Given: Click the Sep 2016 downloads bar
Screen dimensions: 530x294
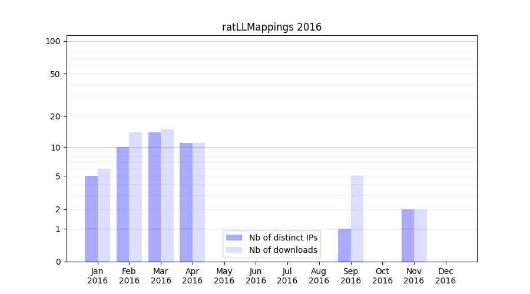Looking at the screenshot, I should (x=357, y=219).
